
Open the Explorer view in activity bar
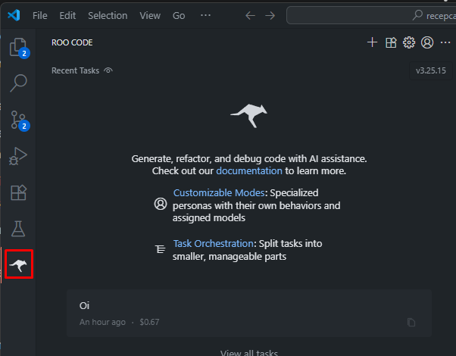(17, 48)
